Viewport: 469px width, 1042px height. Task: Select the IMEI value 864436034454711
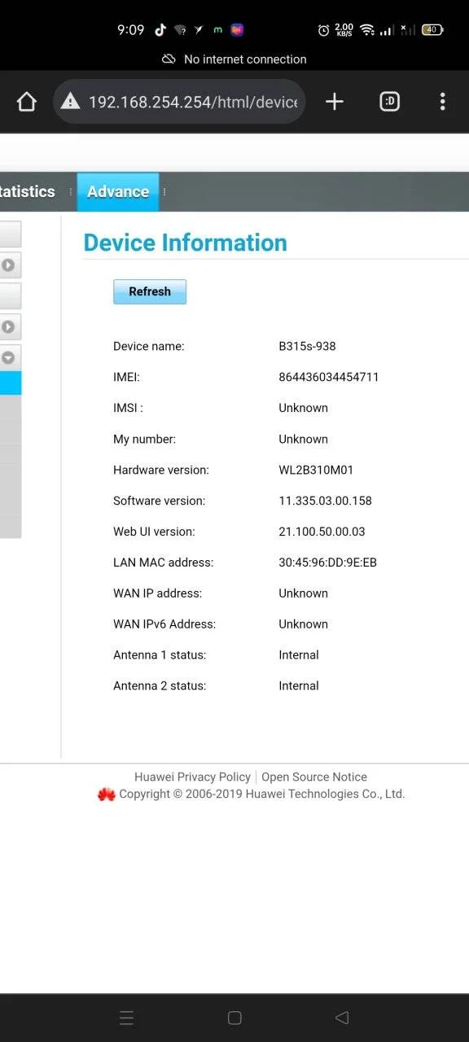(x=329, y=377)
